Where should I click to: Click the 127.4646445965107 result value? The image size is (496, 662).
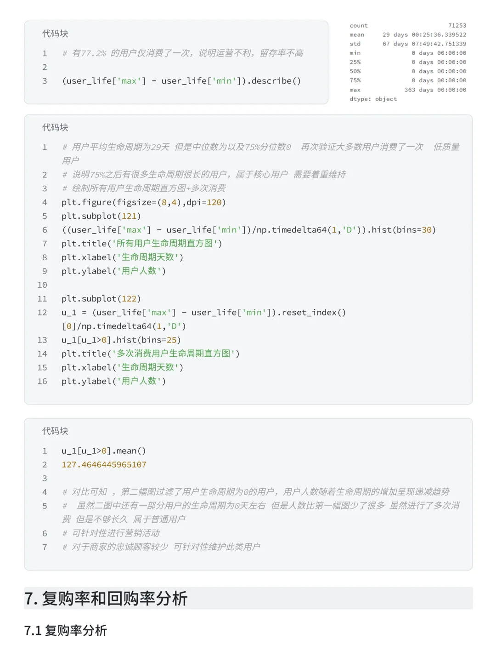(104, 465)
